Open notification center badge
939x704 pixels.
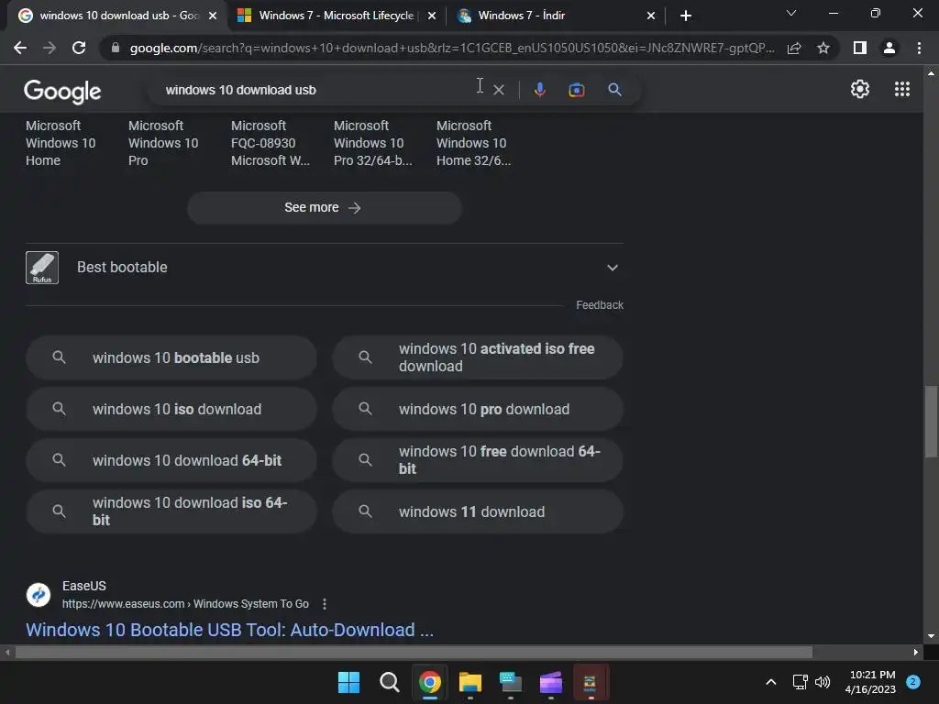pos(912,682)
